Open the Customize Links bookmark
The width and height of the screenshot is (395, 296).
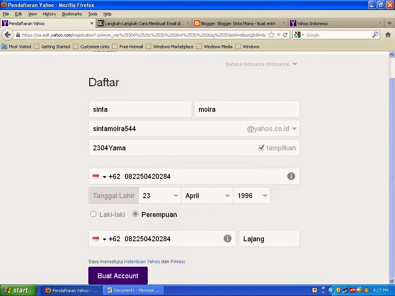click(91, 47)
